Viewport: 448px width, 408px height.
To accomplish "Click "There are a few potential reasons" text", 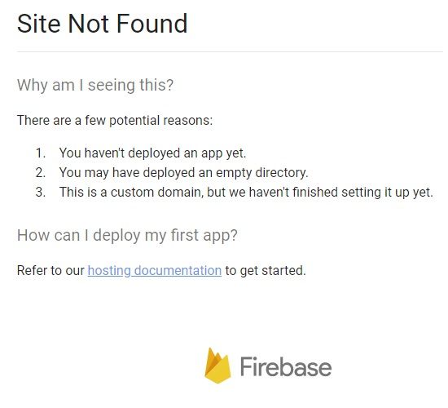I will tap(115, 120).
